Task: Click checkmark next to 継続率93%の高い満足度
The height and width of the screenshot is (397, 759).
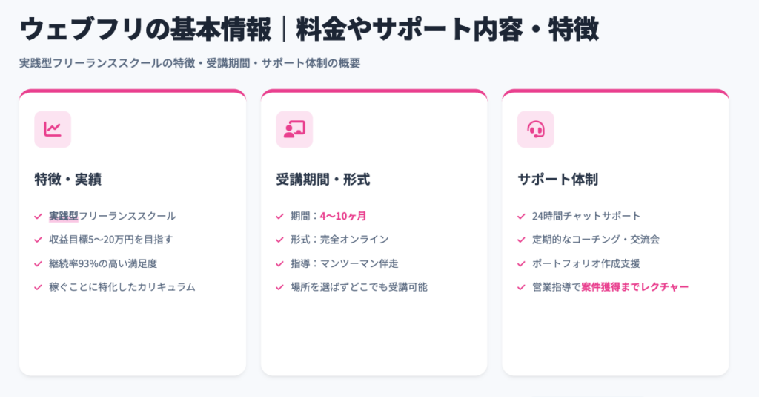Action: pyautogui.click(x=38, y=263)
